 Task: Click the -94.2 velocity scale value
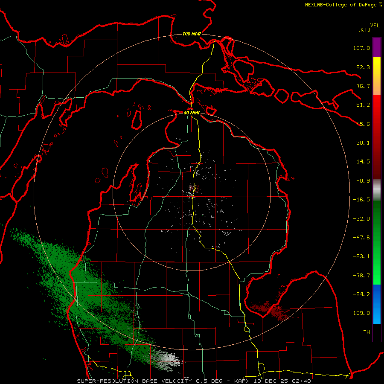coord(361,294)
